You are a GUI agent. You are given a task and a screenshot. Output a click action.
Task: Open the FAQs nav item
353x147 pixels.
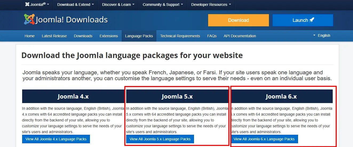212,36
